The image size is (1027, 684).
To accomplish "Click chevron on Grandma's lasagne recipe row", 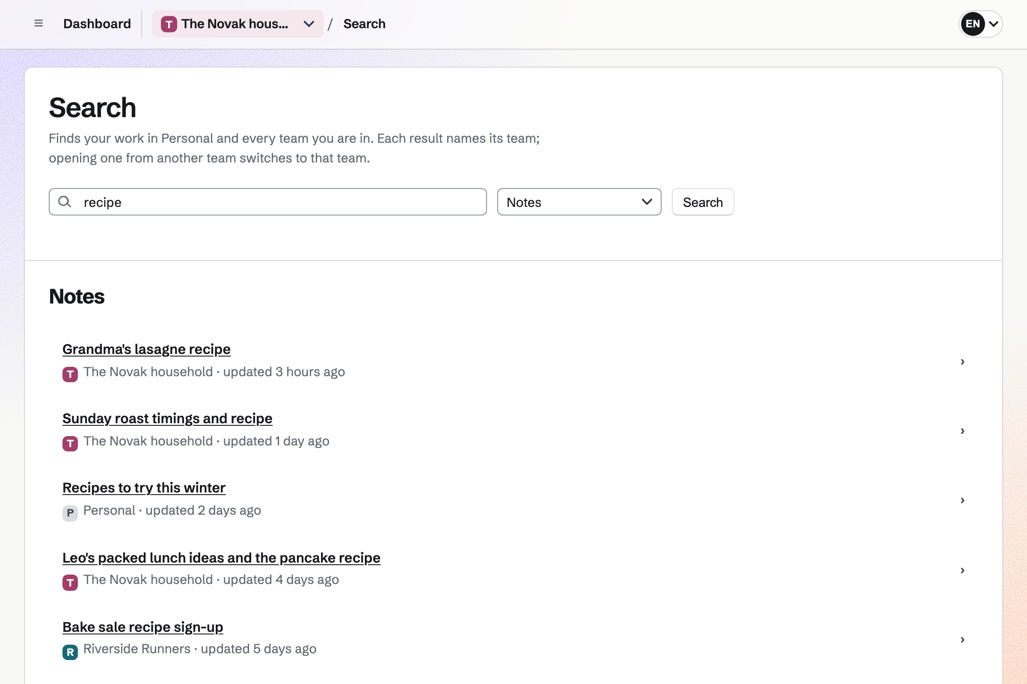I will (x=962, y=362).
